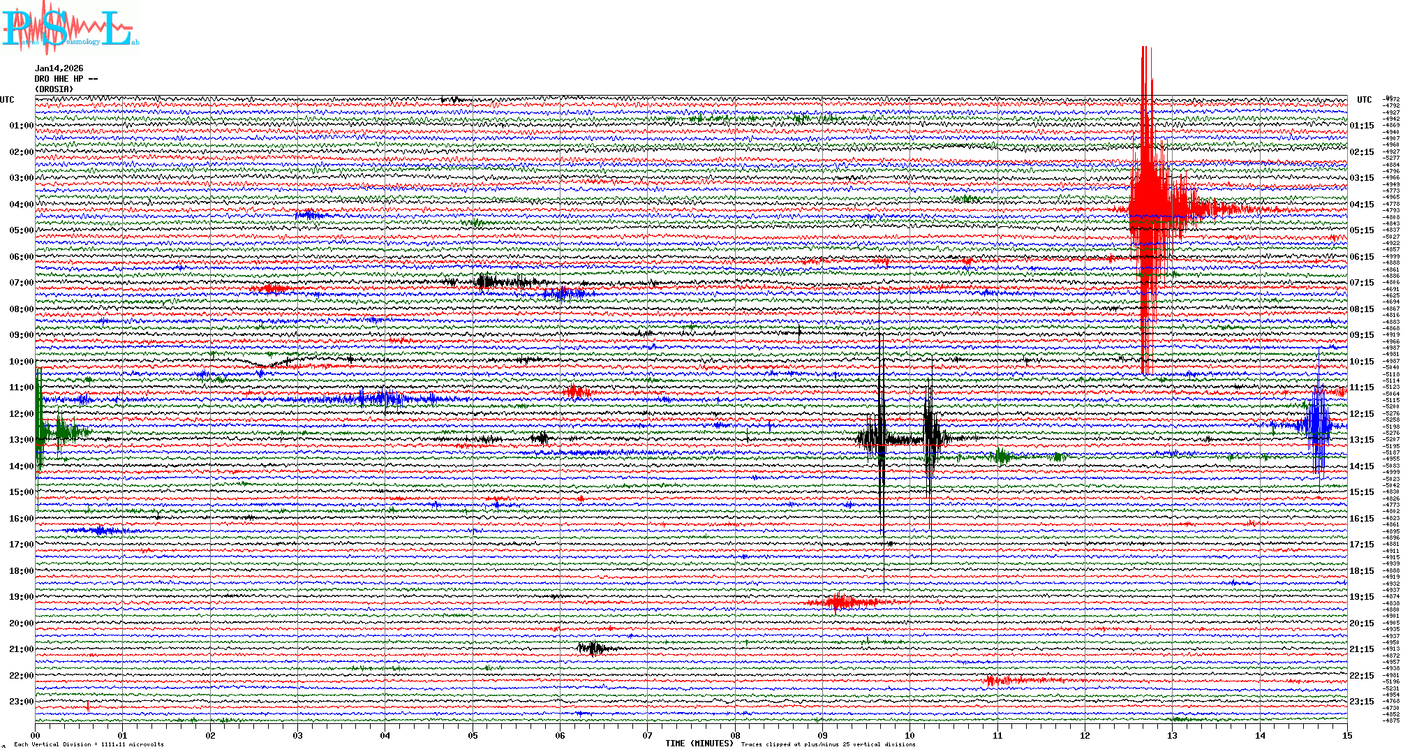Screen dimensions: 1403x754
Task: Click minute tick 08 on bottom axis
Action: (x=735, y=735)
